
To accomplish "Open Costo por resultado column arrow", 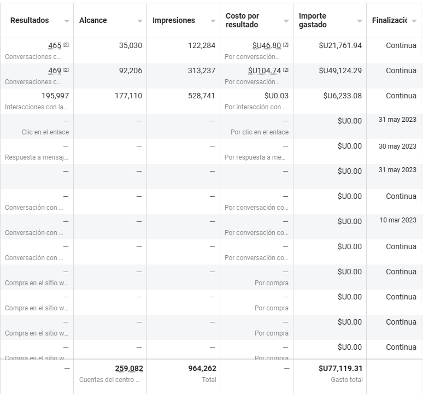I will [286, 21].
